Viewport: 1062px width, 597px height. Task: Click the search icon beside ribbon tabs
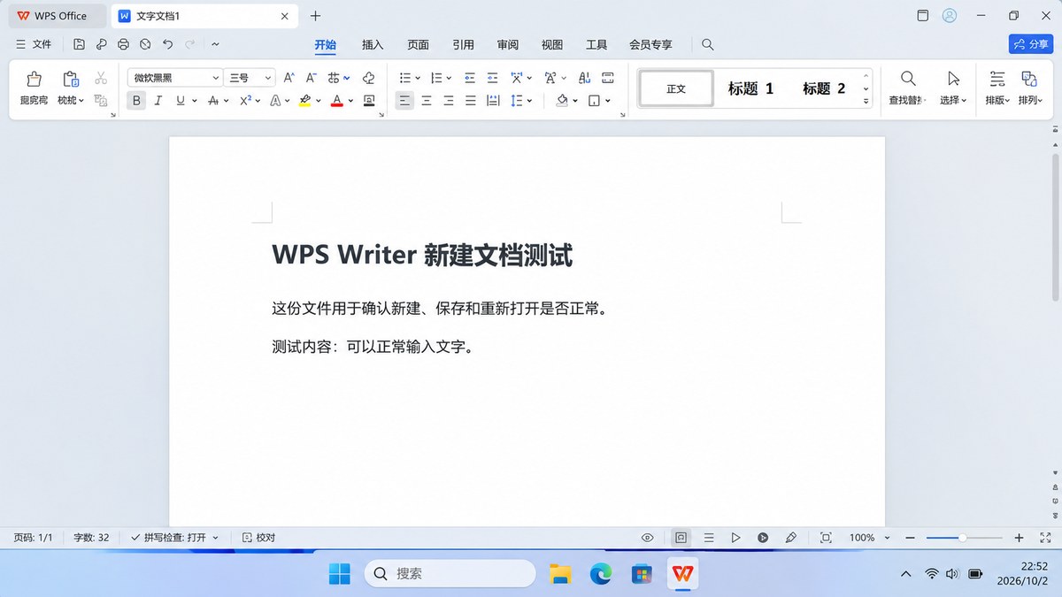[x=707, y=44]
